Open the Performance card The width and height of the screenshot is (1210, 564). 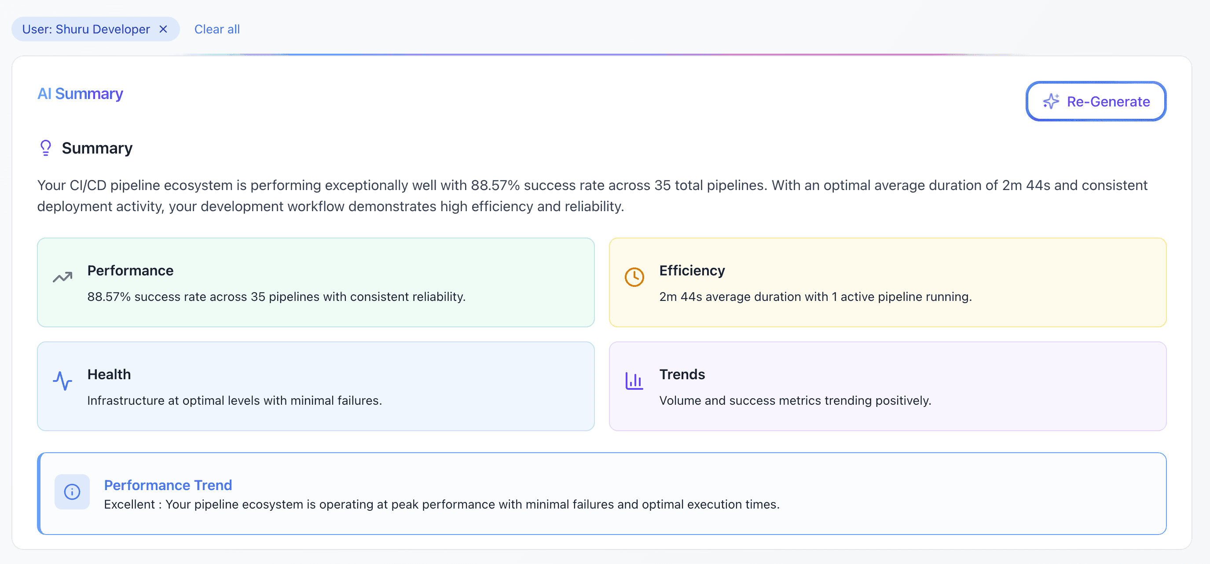click(x=315, y=282)
